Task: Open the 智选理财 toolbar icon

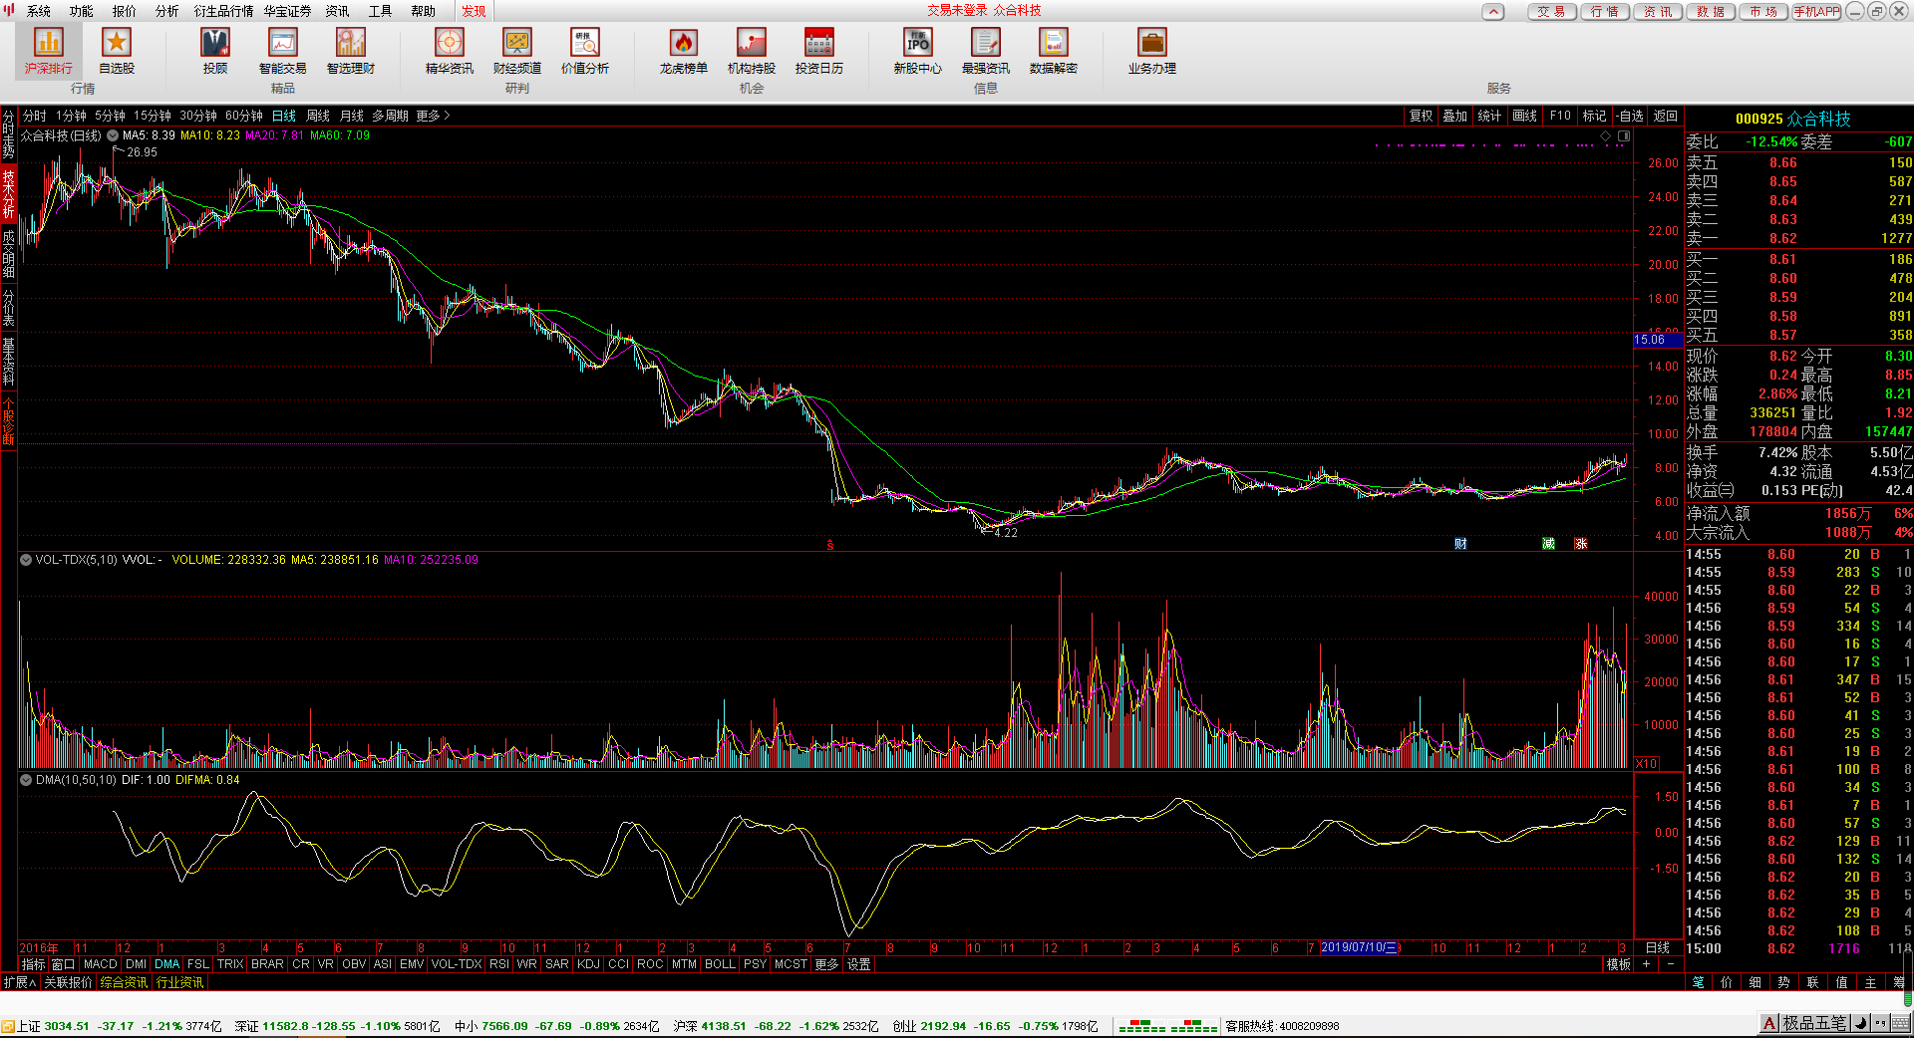Action: (x=351, y=51)
